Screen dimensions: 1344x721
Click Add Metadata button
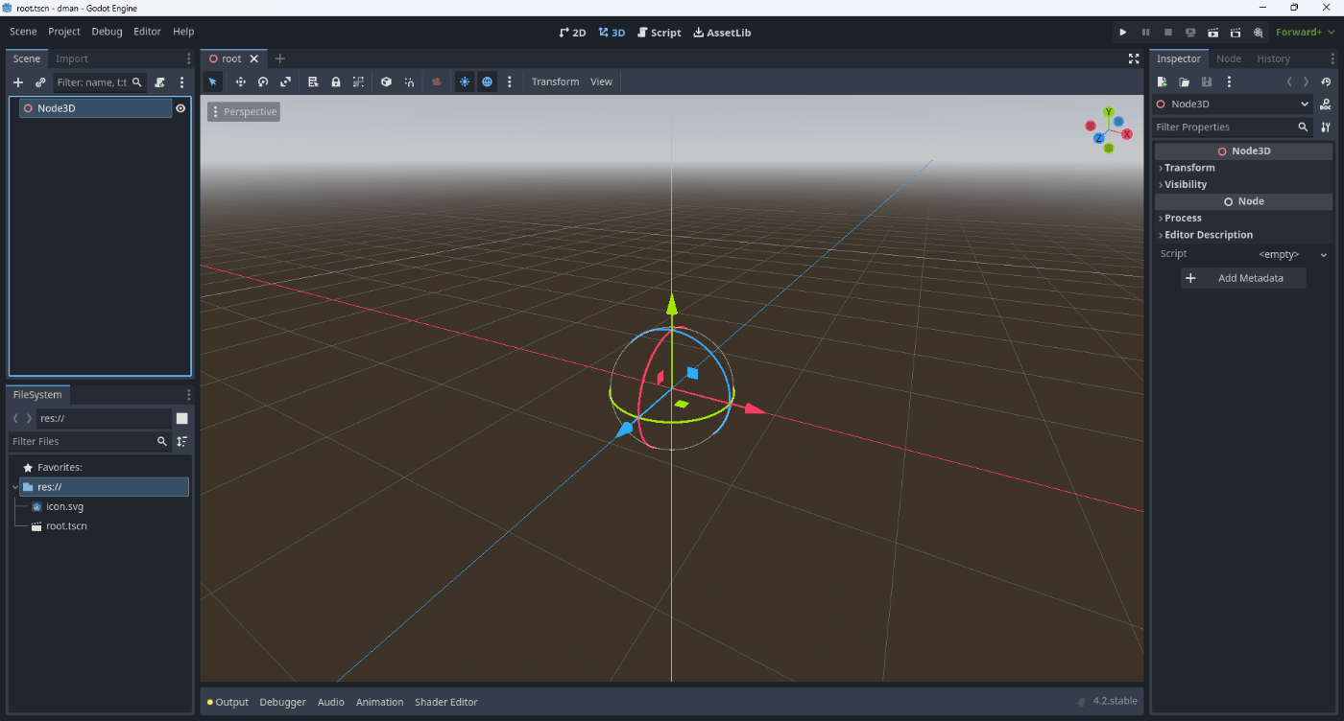[1243, 278]
